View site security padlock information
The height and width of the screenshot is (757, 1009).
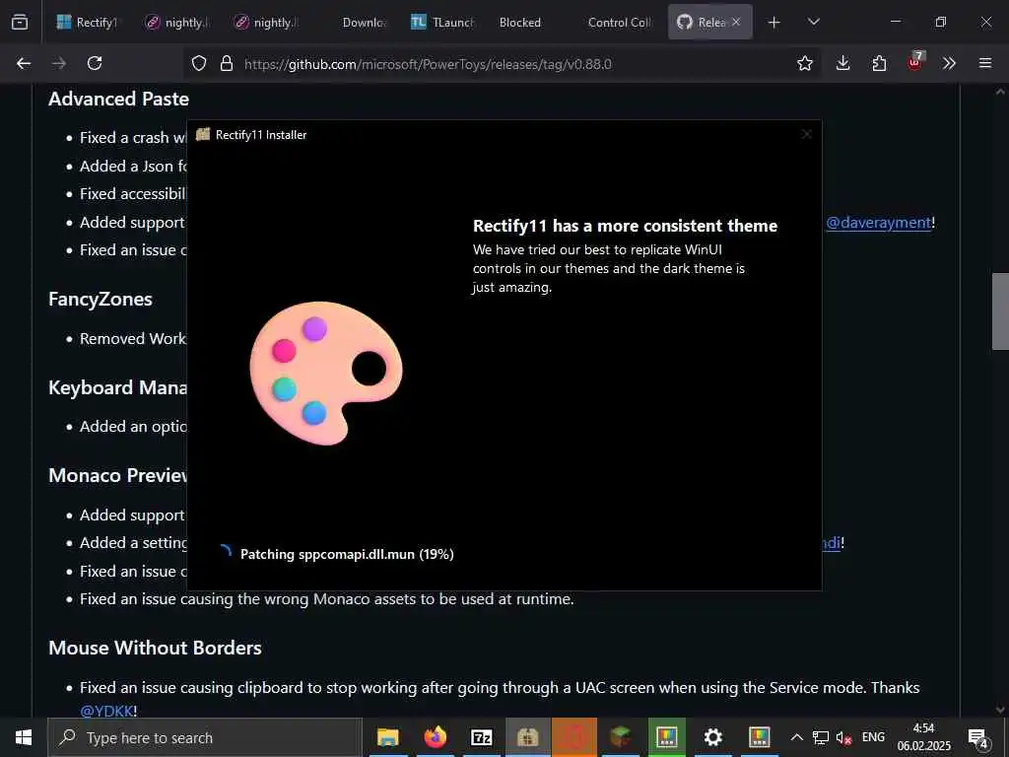pyautogui.click(x=226, y=63)
